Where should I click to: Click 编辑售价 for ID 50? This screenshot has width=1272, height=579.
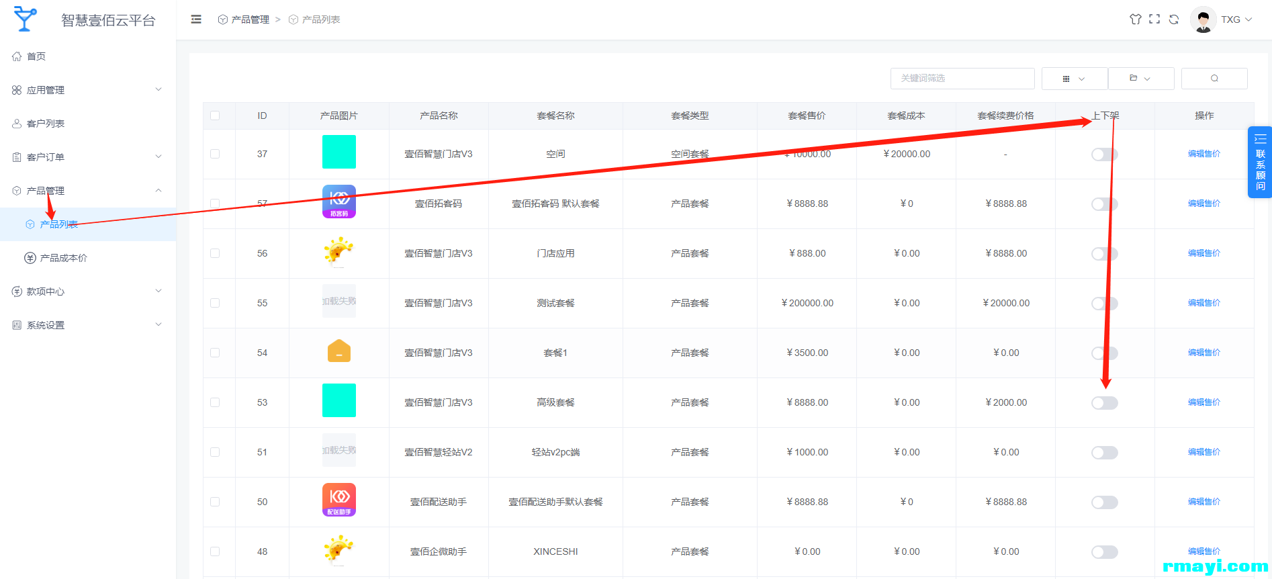pos(1204,502)
